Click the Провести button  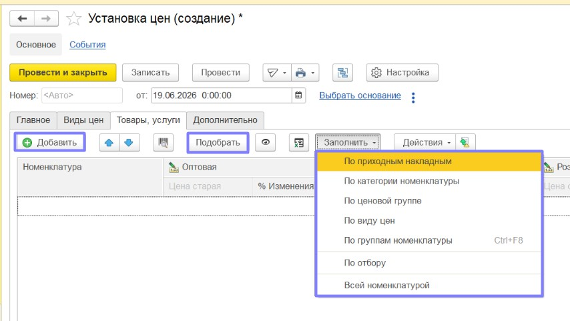click(x=221, y=73)
